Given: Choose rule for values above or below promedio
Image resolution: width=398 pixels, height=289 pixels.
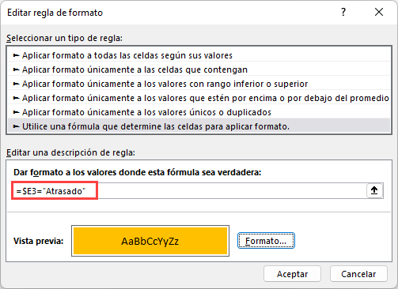Looking at the screenshot, I should tap(199, 98).
